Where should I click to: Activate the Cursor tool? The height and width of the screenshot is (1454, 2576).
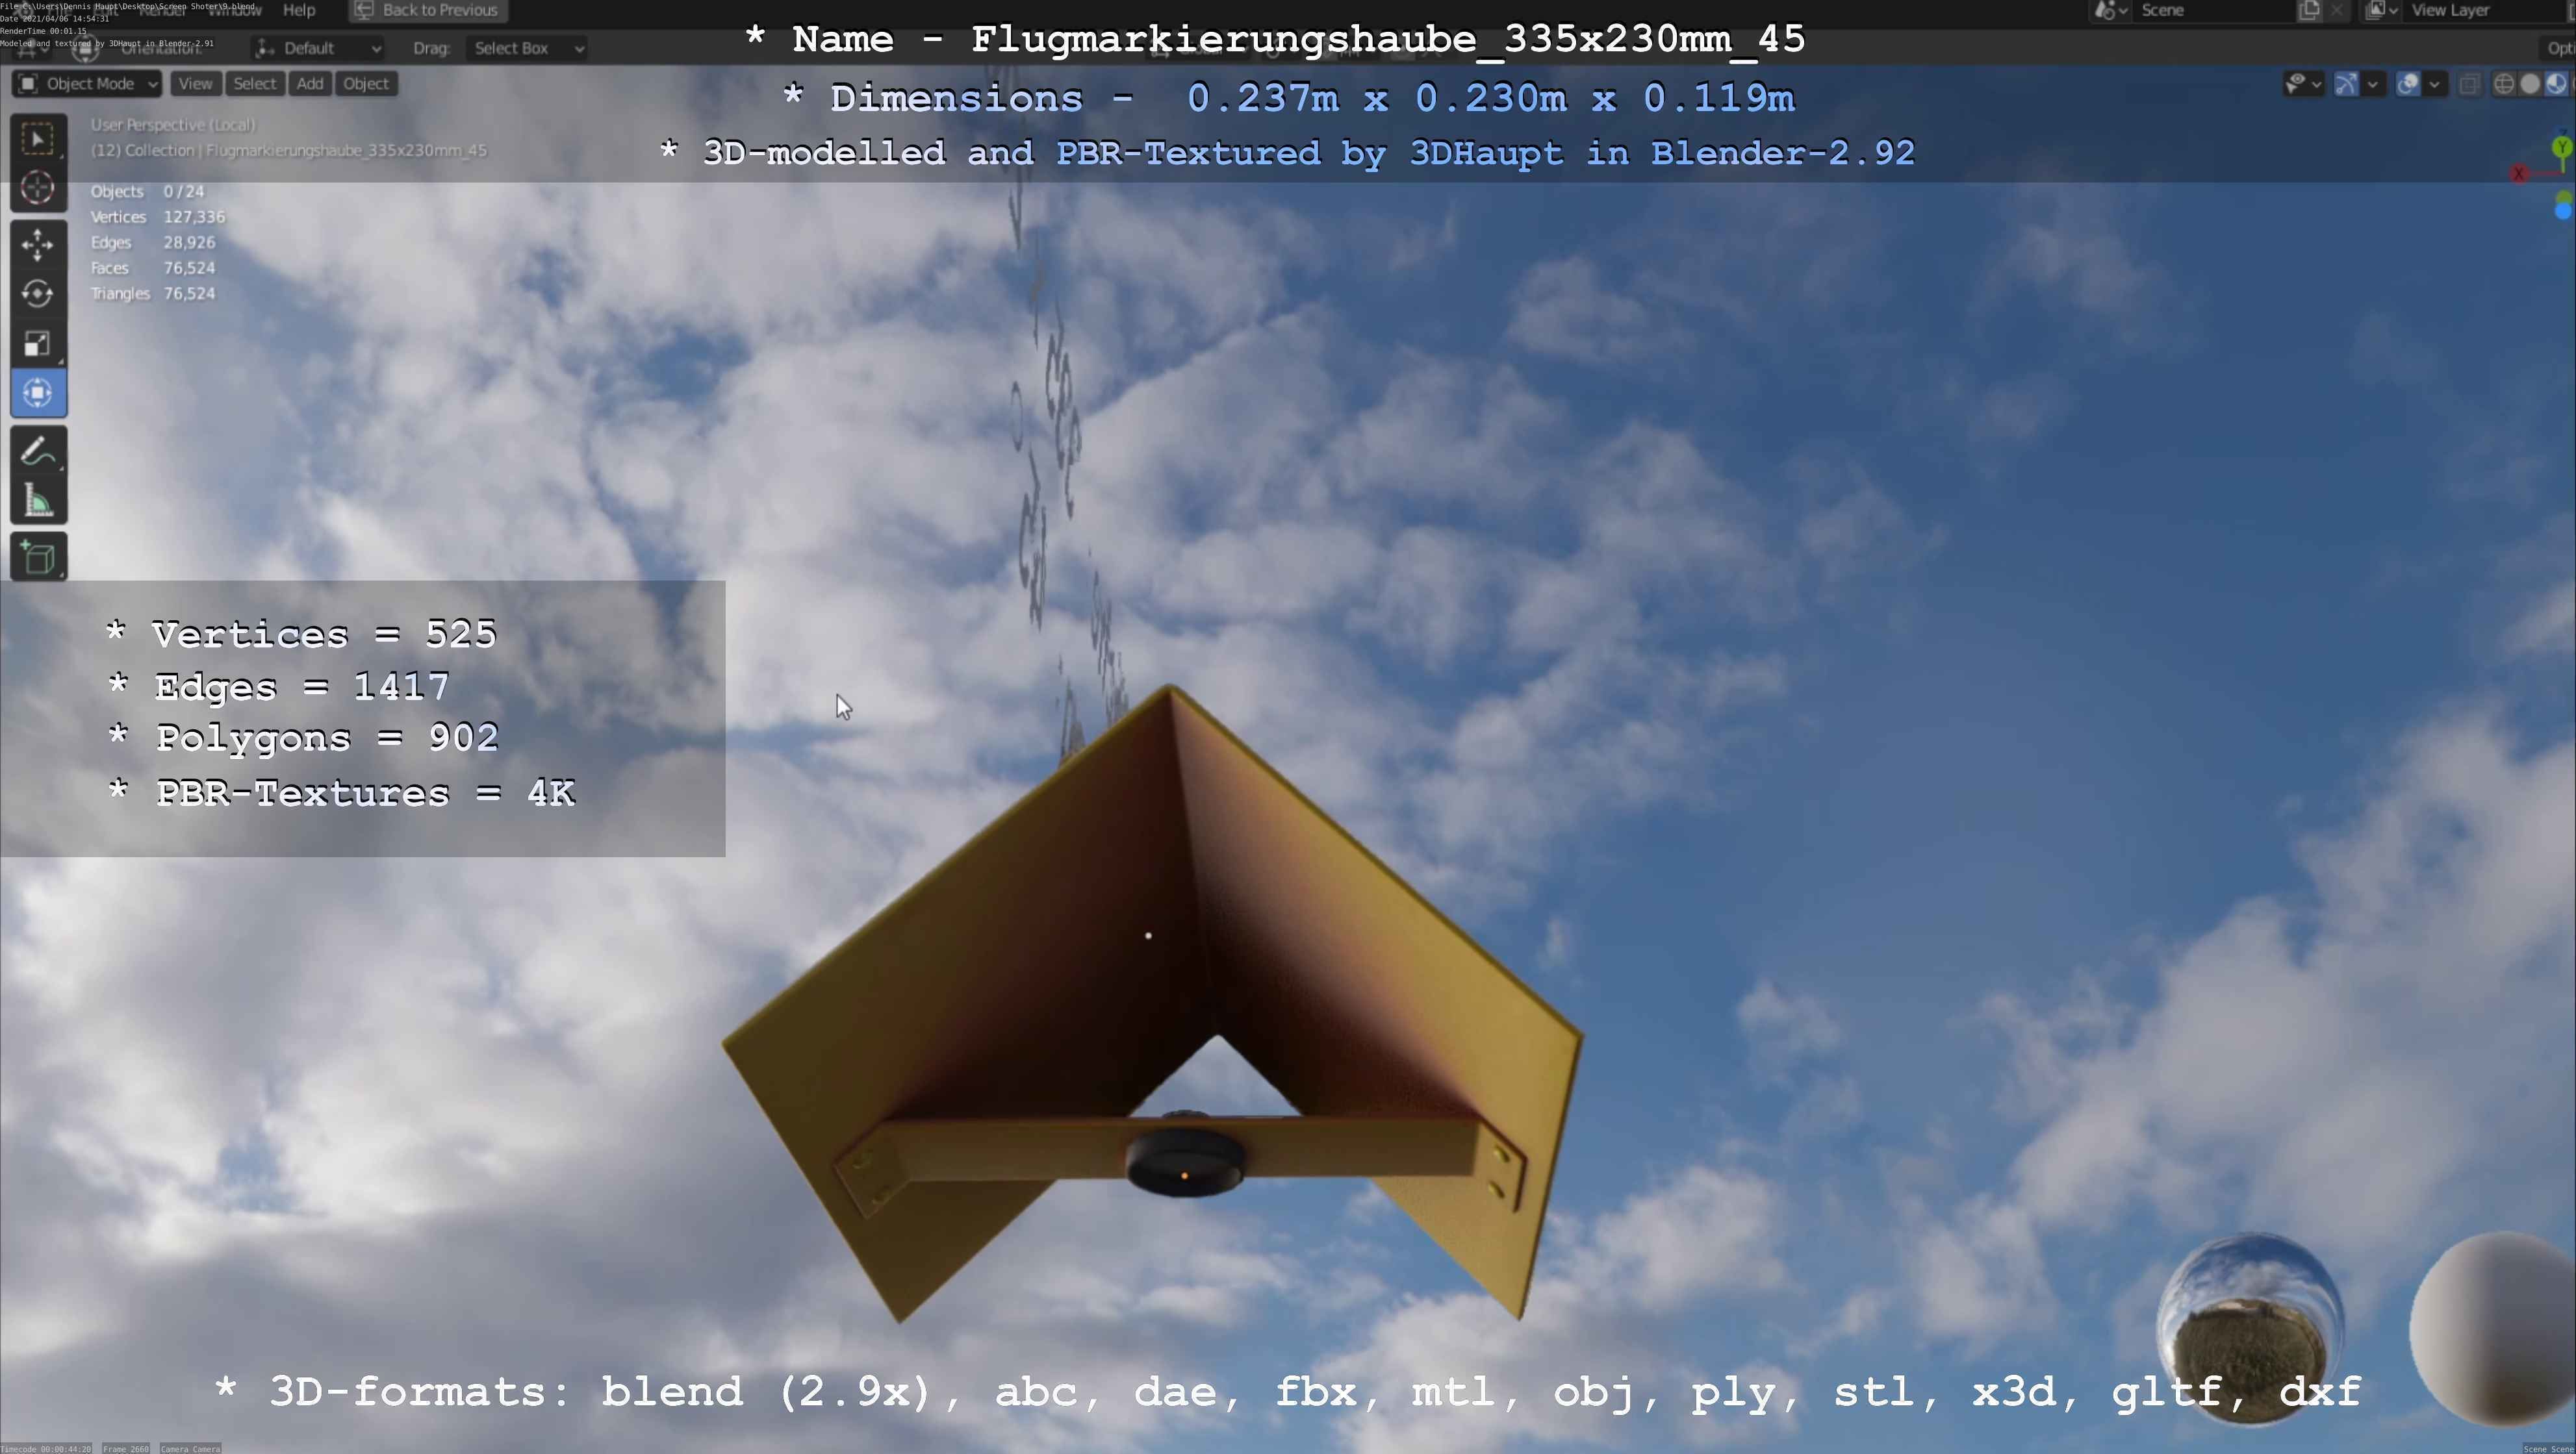pos(38,188)
